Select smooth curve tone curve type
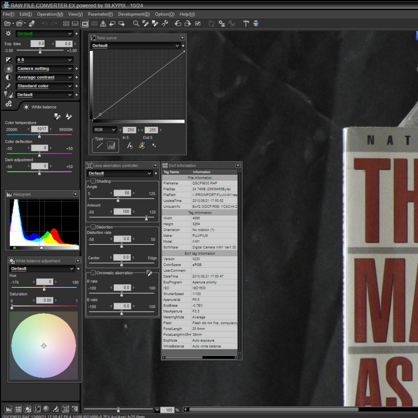 point(111,146)
